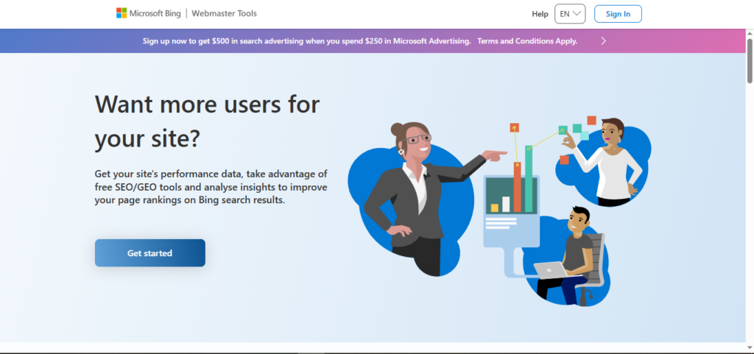Click the Sign In button
This screenshot has height=354, width=754.
618,14
